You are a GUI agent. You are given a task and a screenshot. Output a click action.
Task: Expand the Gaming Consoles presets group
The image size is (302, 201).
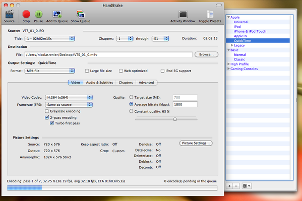[228, 69]
